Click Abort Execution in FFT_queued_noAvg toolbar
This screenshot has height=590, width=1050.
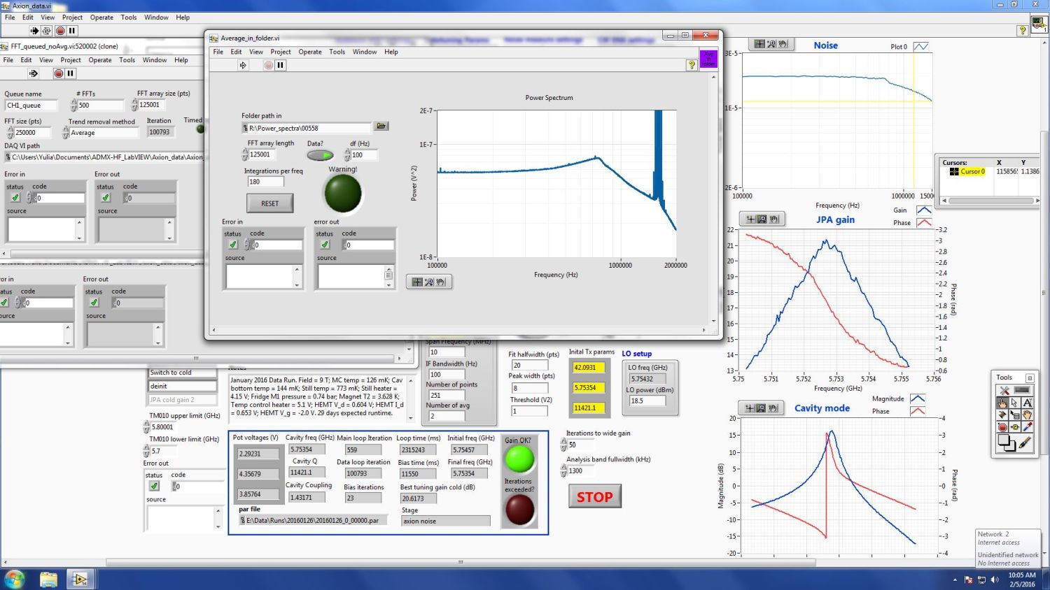[59, 73]
